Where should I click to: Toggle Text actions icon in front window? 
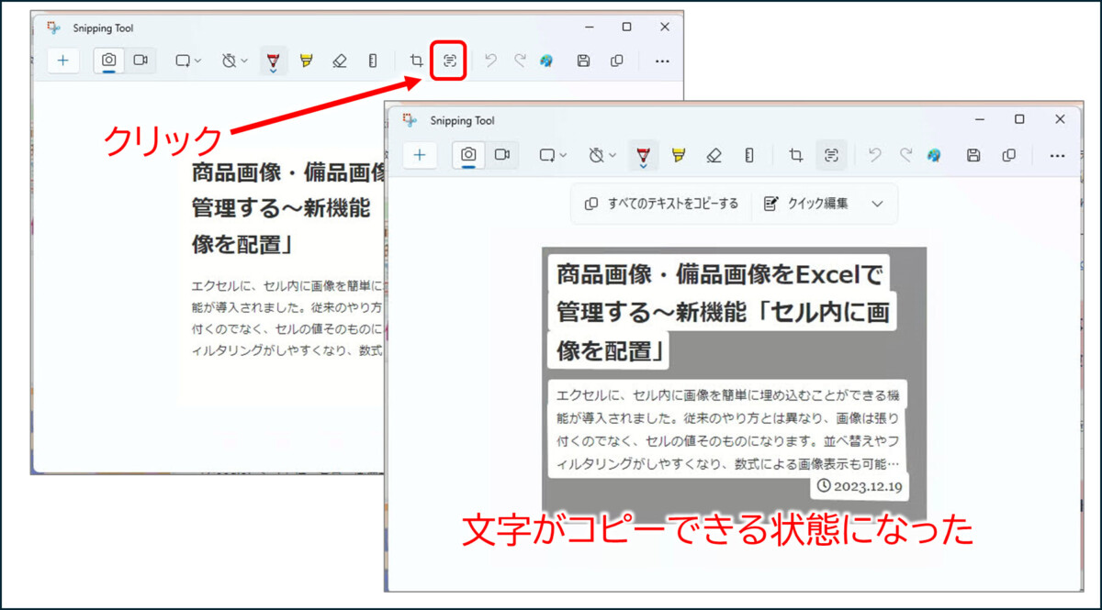(x=831, y=155)
